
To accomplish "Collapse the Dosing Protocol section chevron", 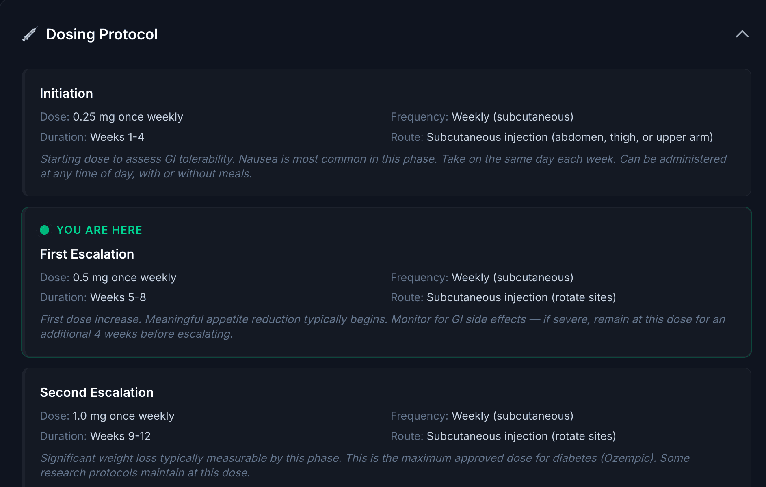I will [x=742, y=34].
